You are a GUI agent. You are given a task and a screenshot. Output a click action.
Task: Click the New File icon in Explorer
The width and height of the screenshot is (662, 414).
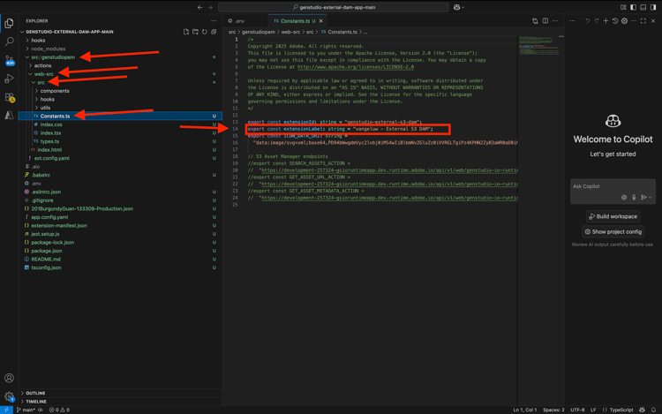(186, 32)
